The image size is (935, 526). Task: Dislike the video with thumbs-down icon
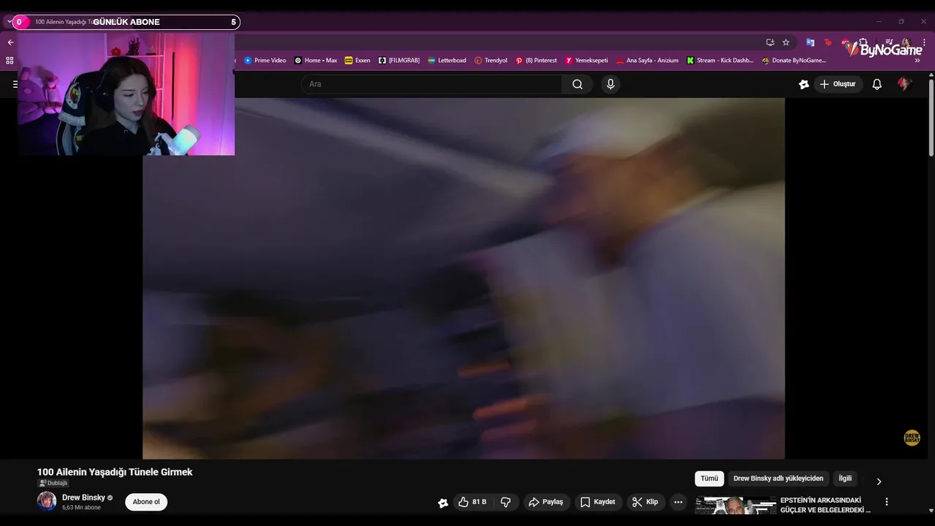point(505,502)
